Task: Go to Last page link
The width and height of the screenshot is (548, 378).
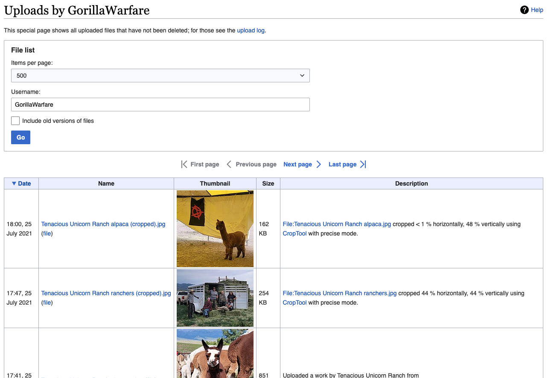Action: tap(342, 164)
